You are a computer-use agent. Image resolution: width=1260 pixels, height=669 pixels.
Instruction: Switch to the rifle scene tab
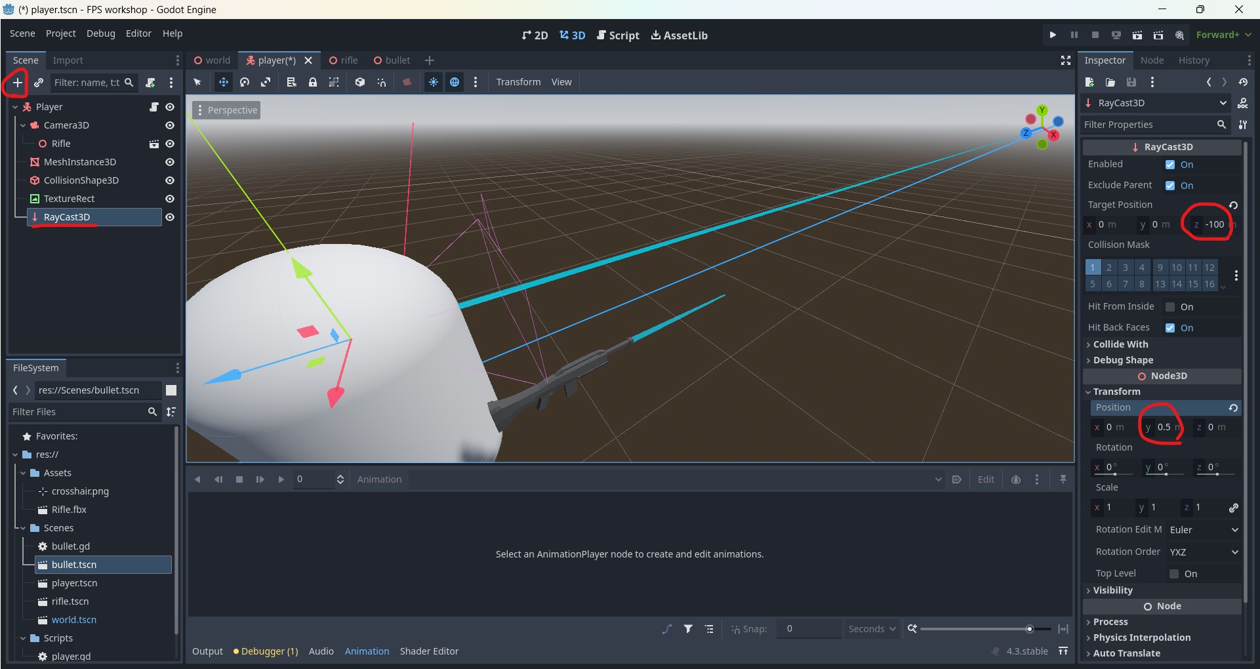(344, 60)
